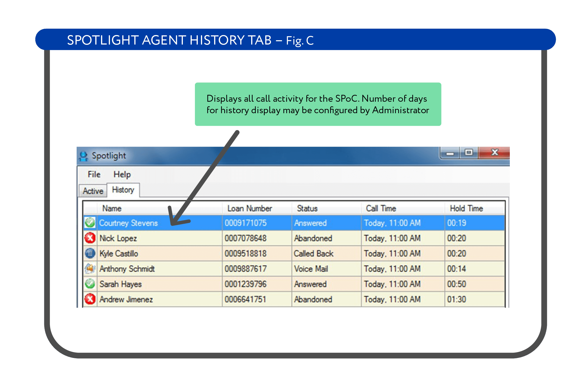Maximize the Spotlight window
Screen dimensions: 581x391
pos(469,152)
